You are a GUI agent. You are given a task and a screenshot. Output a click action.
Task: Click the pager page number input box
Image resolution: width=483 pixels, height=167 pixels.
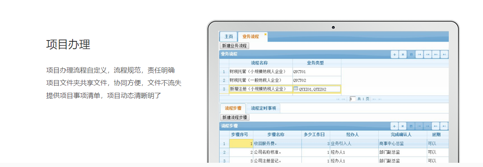coord(353,99)
